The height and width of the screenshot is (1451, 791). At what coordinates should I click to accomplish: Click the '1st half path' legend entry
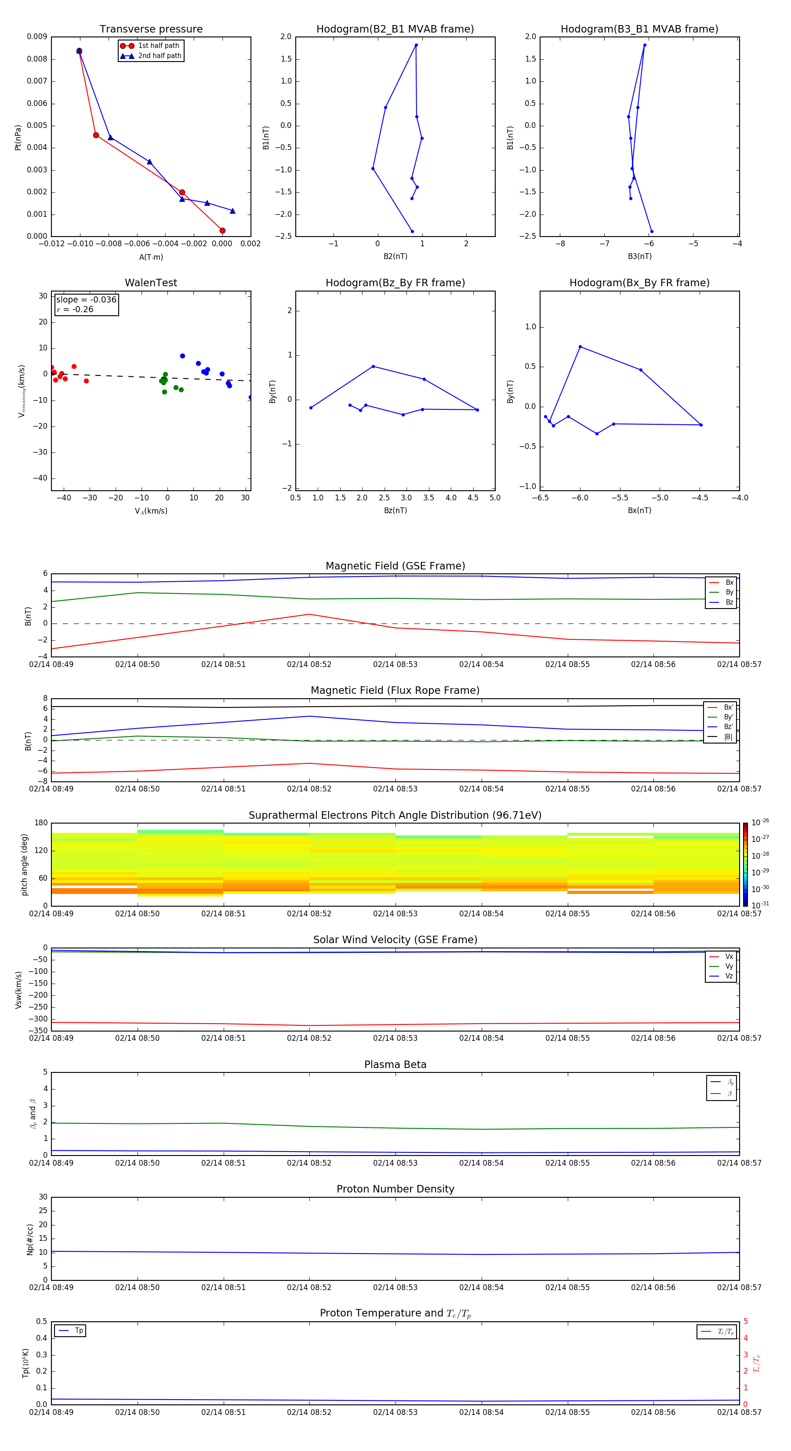[x=150, y=46]
